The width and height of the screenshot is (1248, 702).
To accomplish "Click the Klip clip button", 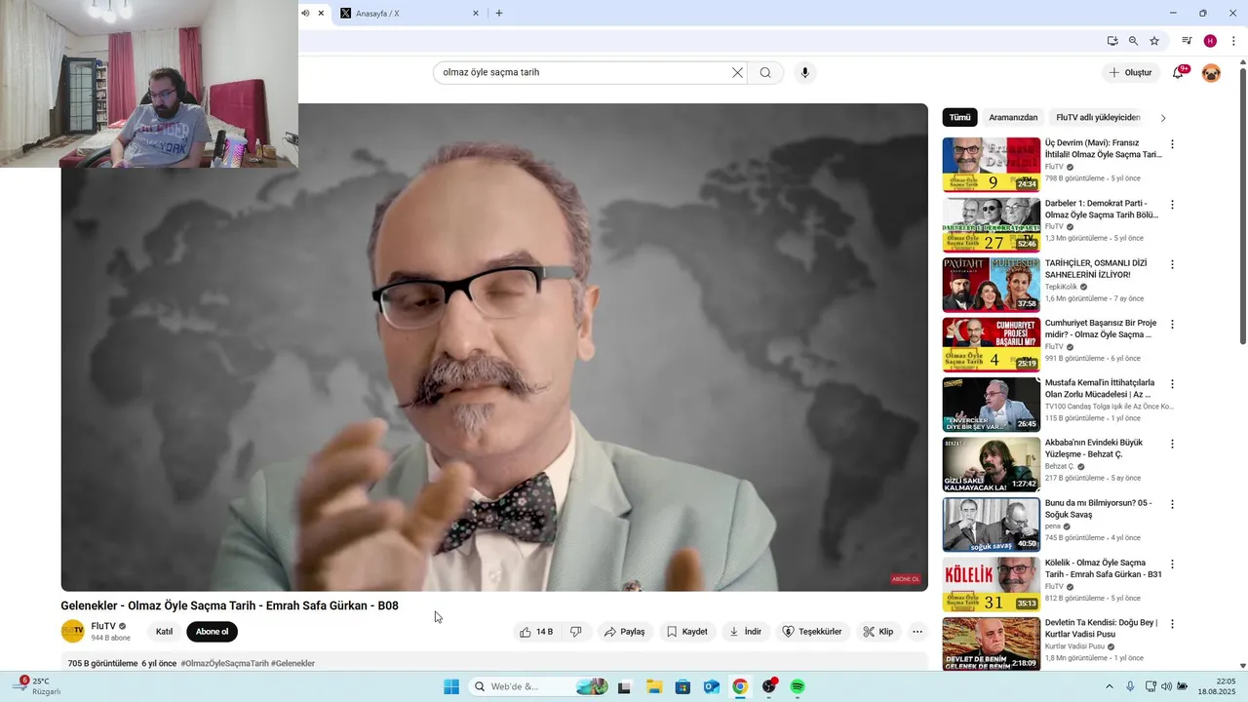I will coord(878,632).
